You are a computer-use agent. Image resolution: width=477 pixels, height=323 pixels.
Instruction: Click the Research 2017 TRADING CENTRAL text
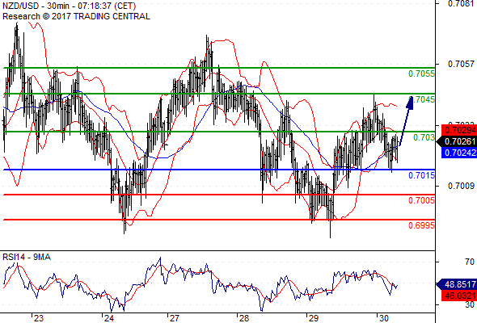[76, 16]
